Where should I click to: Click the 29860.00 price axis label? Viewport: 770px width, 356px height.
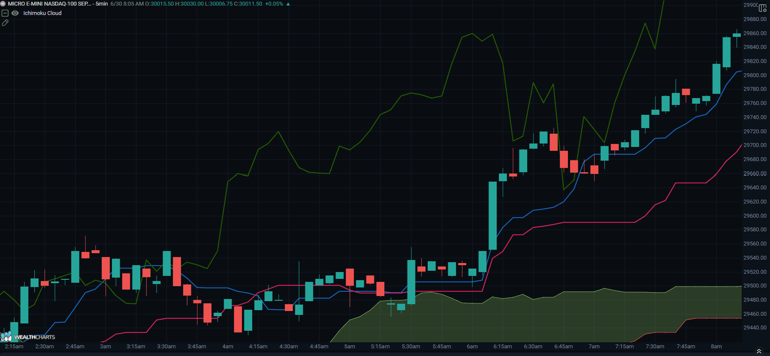(x=755, y=33)
